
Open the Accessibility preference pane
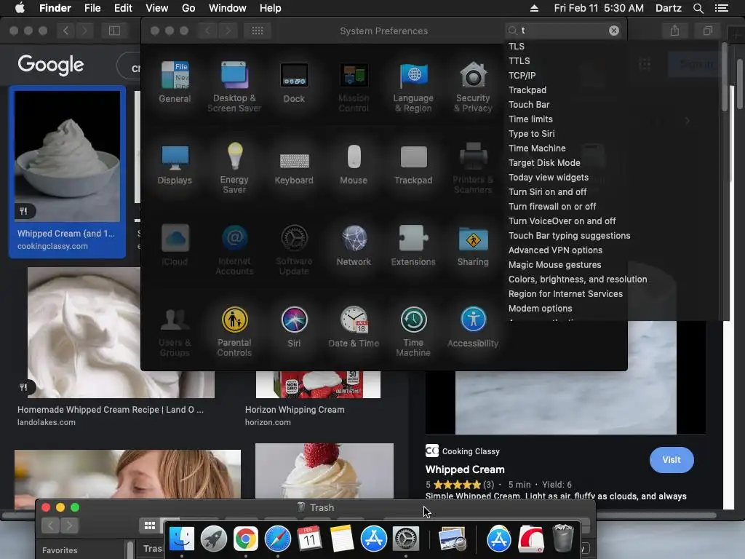(473, 327)
